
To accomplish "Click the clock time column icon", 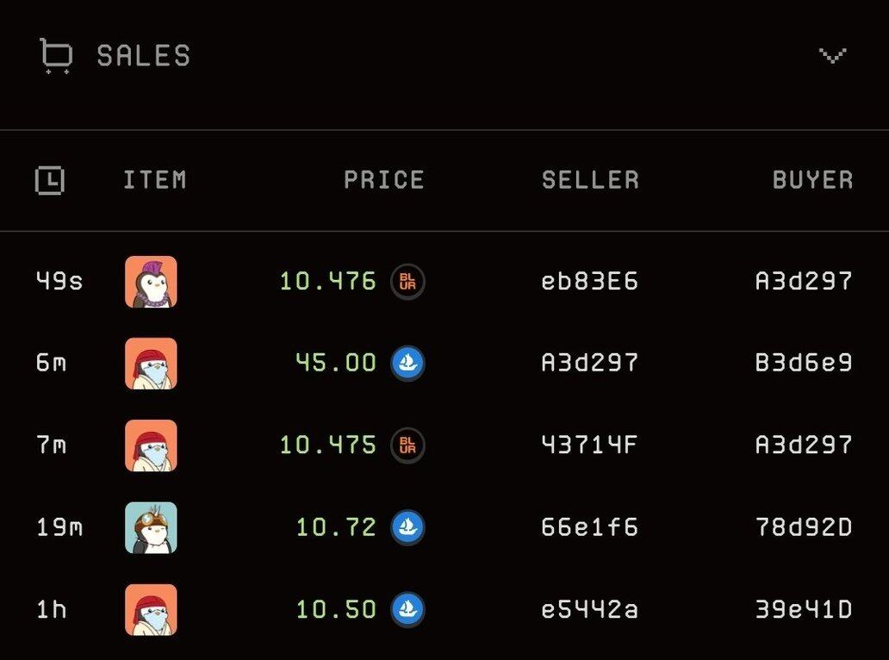I will coord(50,180).
